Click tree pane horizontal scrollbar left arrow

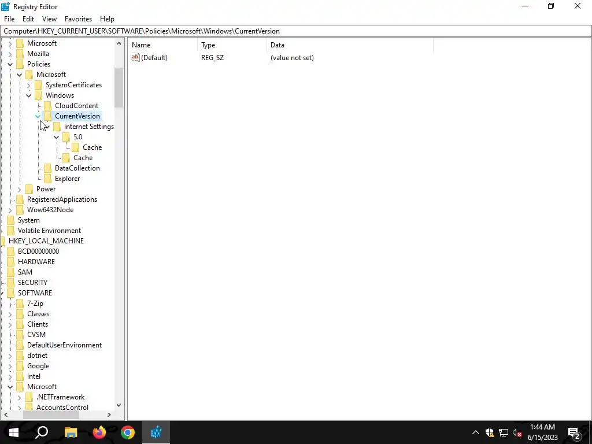coord(6,415)
